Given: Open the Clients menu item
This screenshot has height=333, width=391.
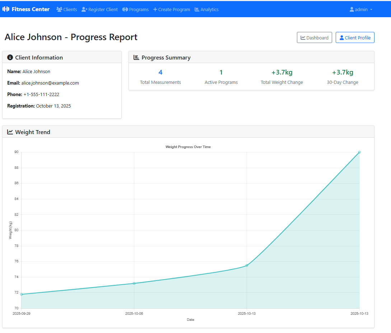Looking at the screenshot, I should pyautogui.click(x=70, y=10).
